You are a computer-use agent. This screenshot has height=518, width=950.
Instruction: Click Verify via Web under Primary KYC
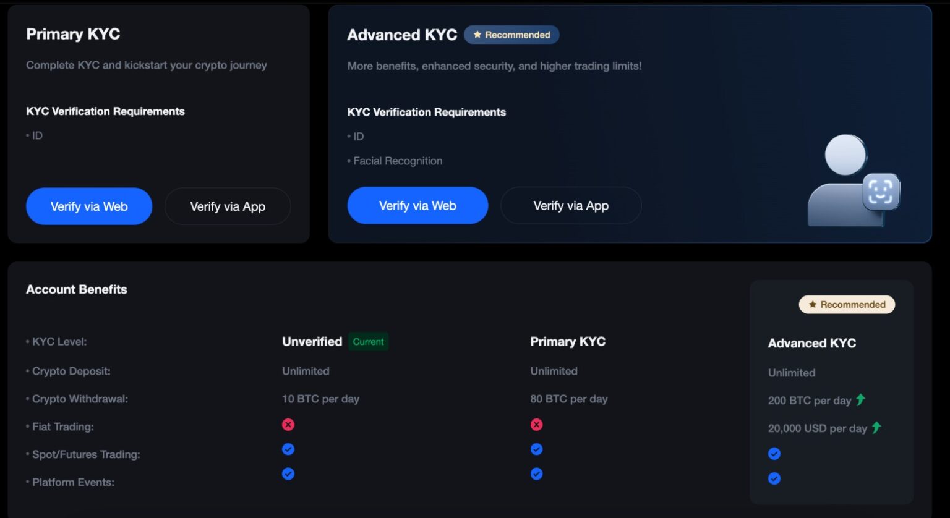[89, 206]
